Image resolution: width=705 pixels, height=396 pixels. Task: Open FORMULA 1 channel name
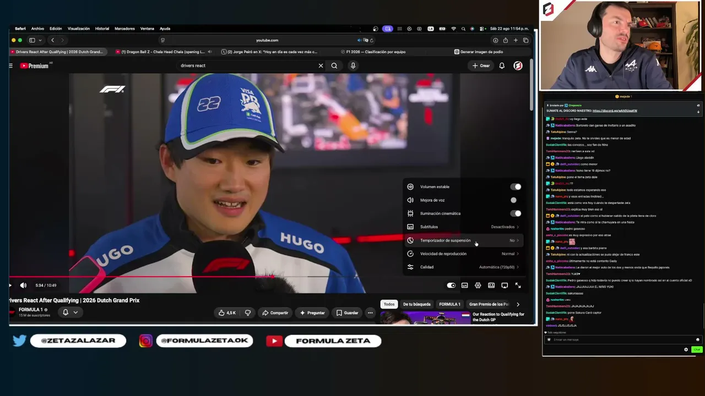point(31,310)
